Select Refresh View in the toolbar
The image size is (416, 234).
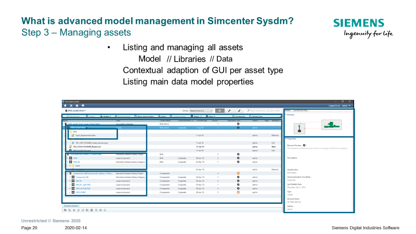coord(256,116)
